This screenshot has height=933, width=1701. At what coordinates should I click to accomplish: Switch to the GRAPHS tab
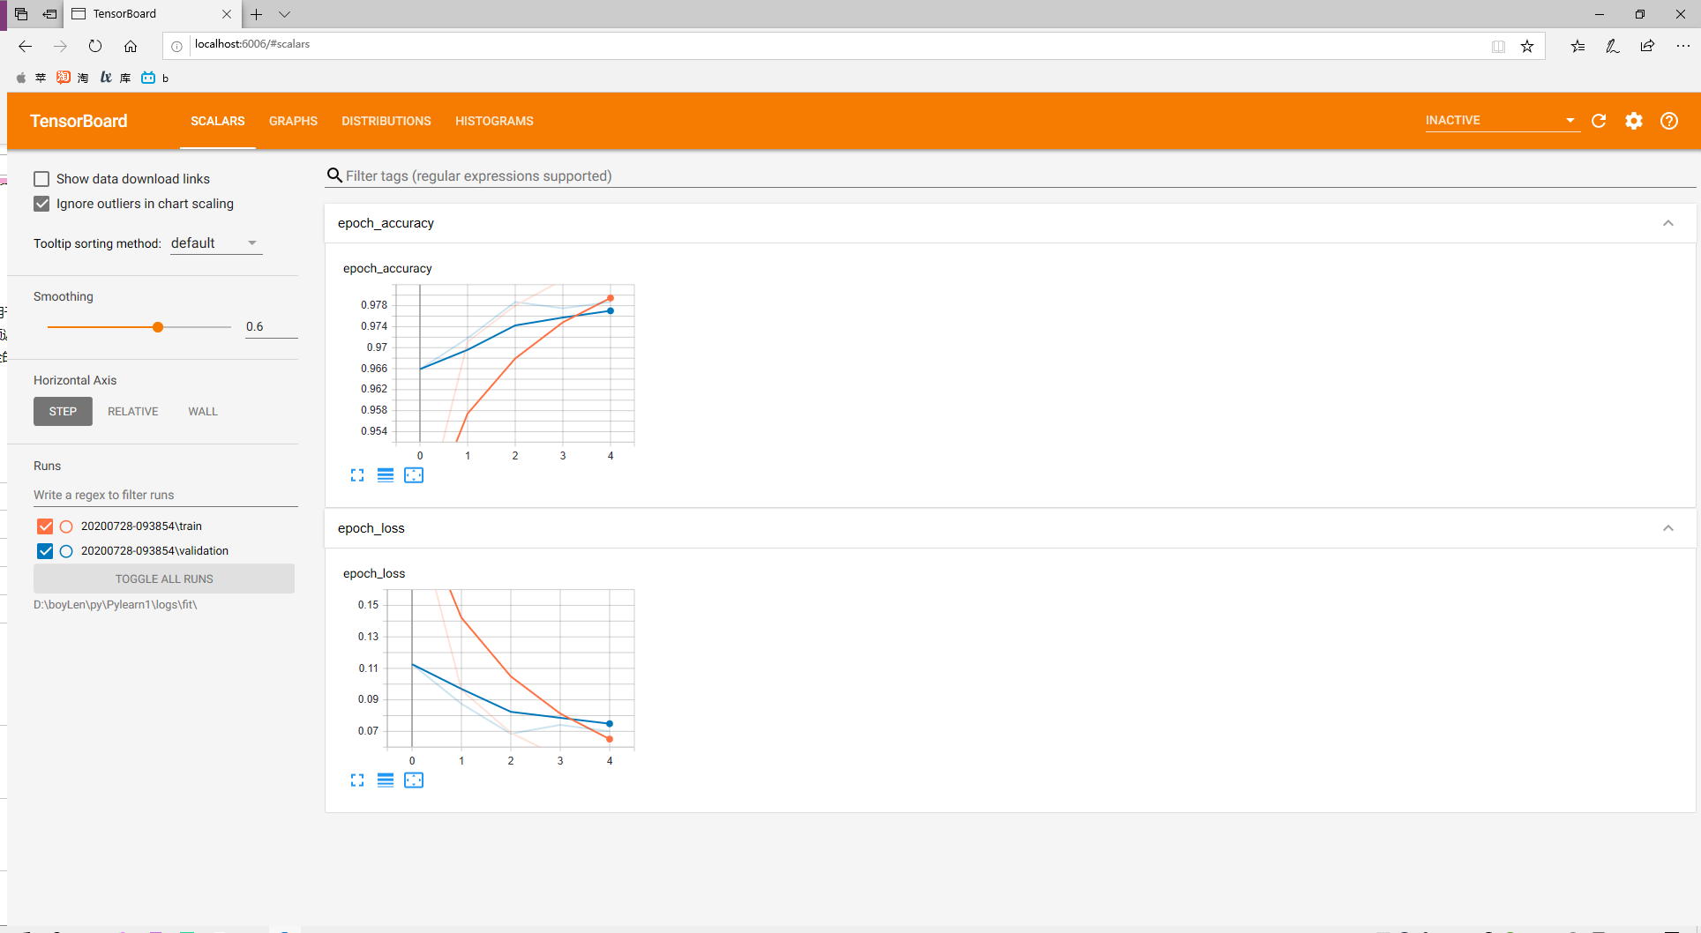tap(293, 121)
